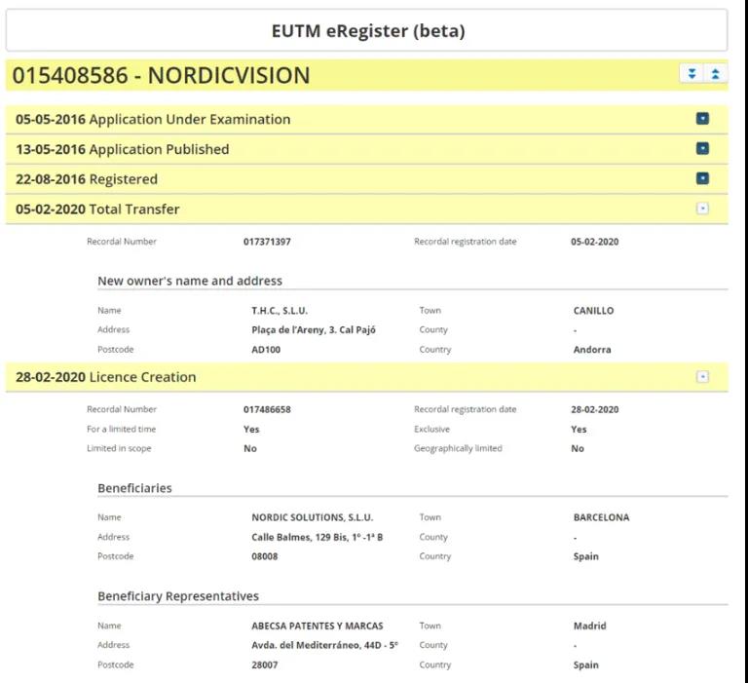
Task: Select town Madrid
Action: pos(589,626)
